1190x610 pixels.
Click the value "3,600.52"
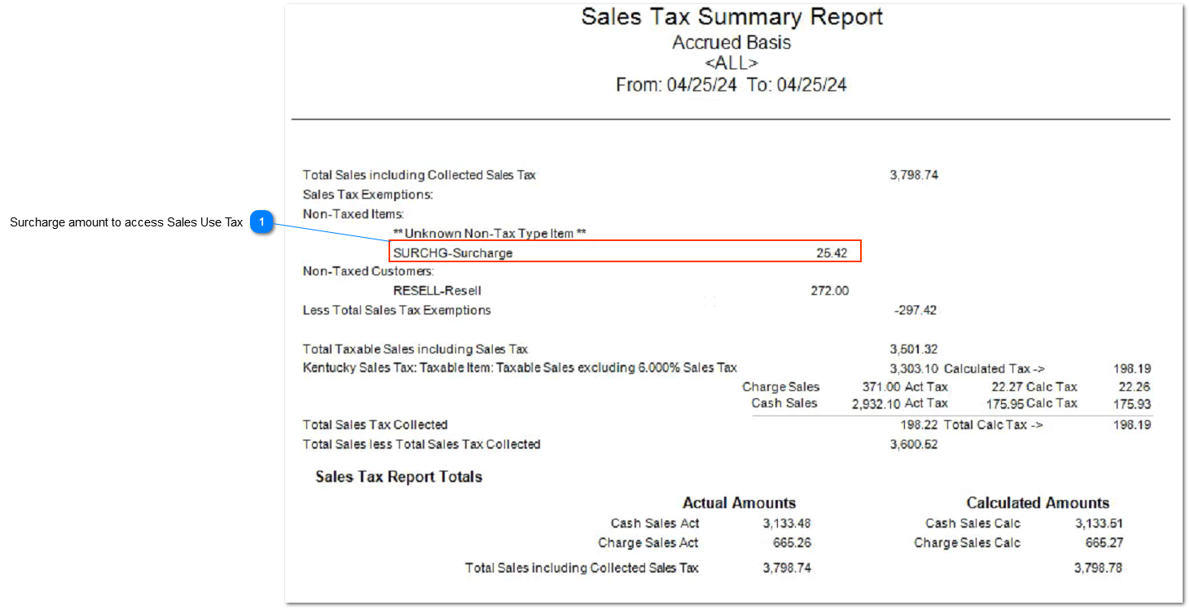[x=914, y=444]
